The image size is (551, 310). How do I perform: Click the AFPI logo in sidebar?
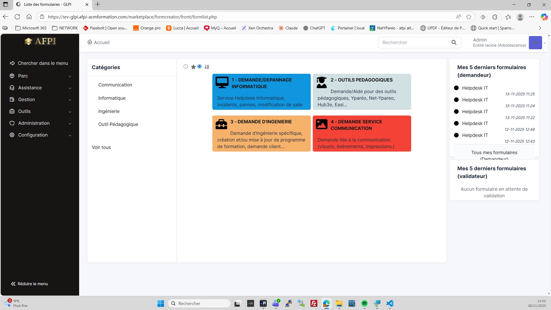tap(40, 41)
